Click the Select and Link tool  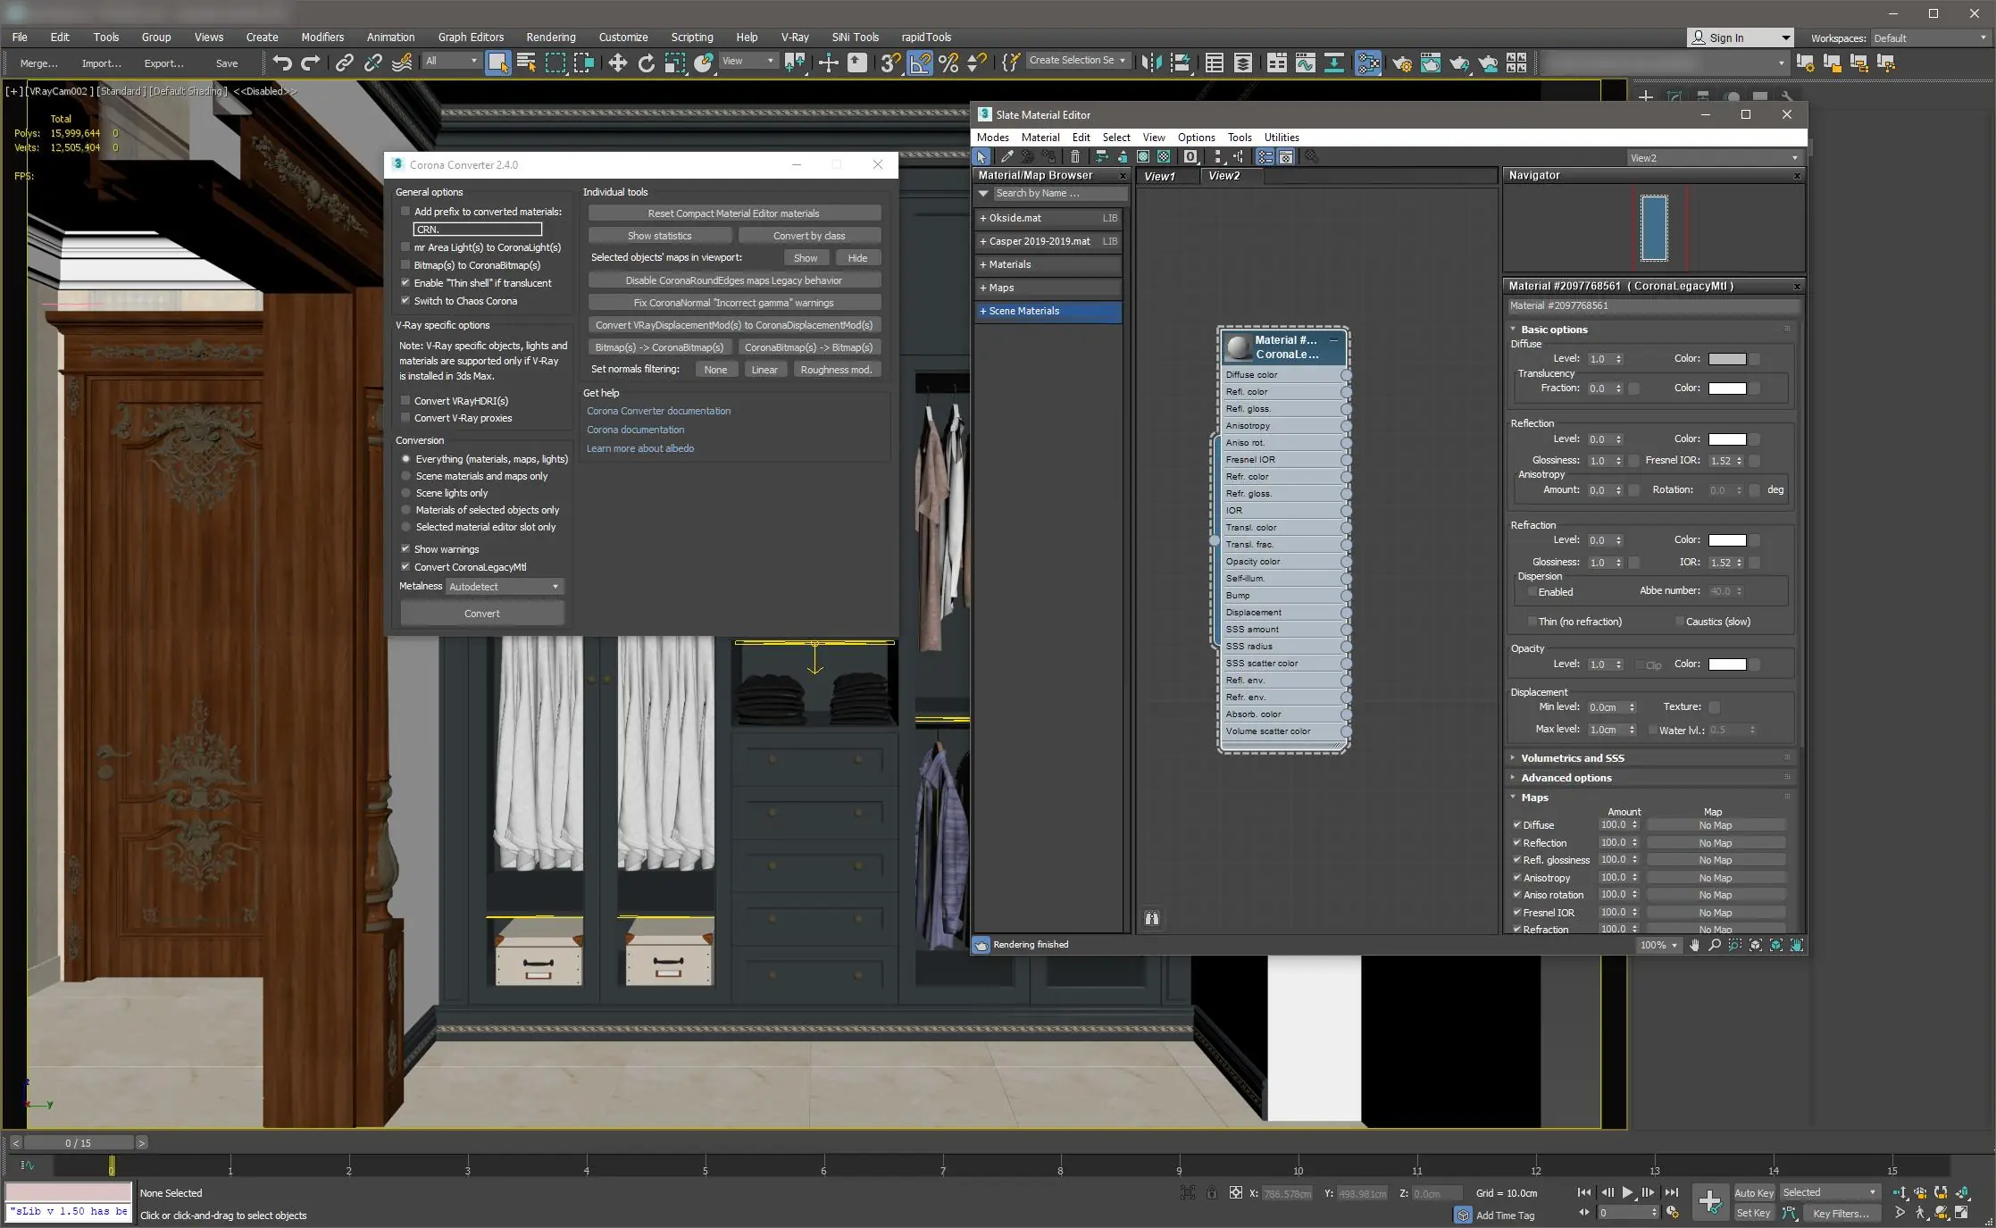[344, 62]
